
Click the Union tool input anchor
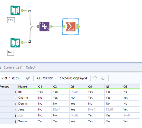(x=38, y=27)
